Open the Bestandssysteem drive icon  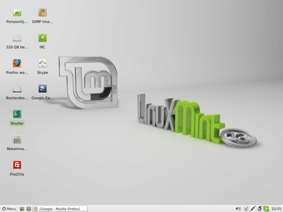[x=17, y=89]
